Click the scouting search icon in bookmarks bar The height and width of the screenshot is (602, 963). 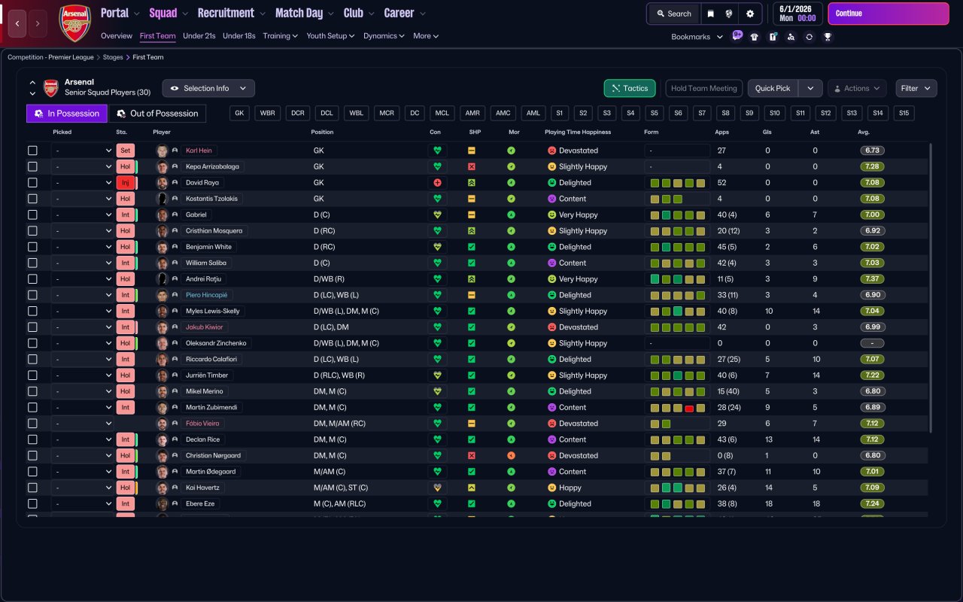(791, 37)
